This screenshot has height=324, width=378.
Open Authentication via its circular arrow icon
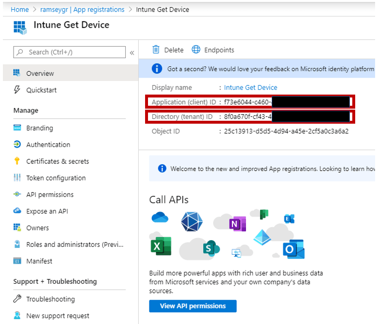pyautogui.click(x=17, y=145)
